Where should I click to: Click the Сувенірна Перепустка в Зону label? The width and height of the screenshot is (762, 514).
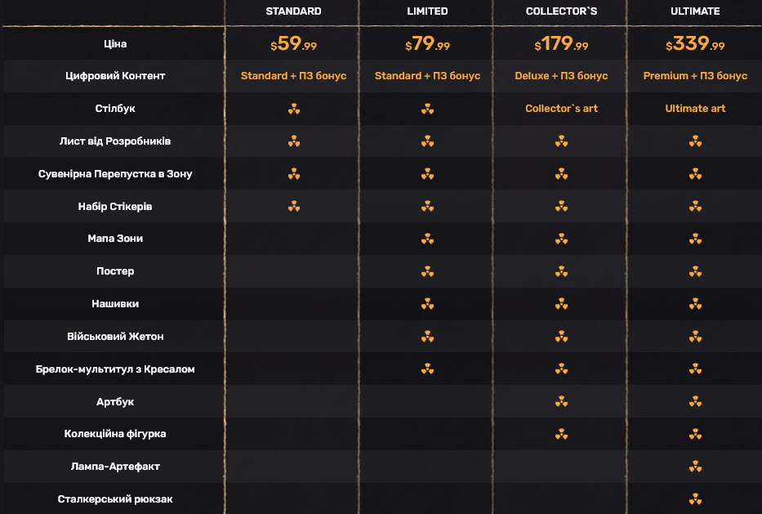click(115, 173)
